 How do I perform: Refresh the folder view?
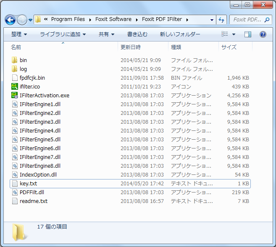coord(221,20)
